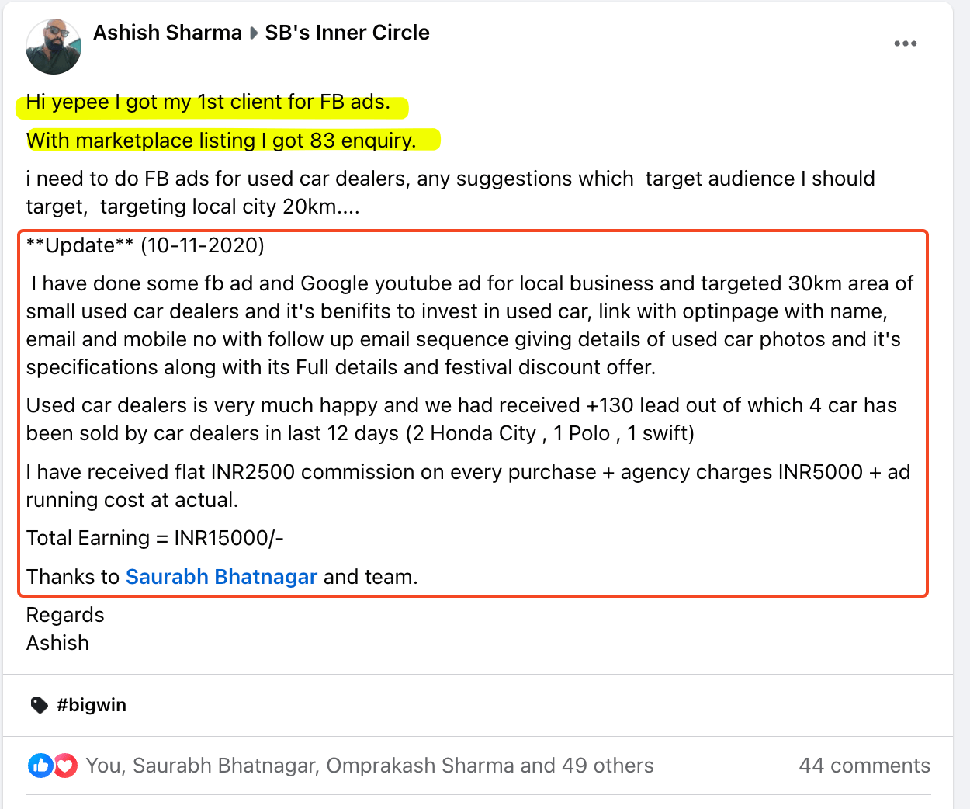Click the arrow icon between author and group

click(254, 33)
